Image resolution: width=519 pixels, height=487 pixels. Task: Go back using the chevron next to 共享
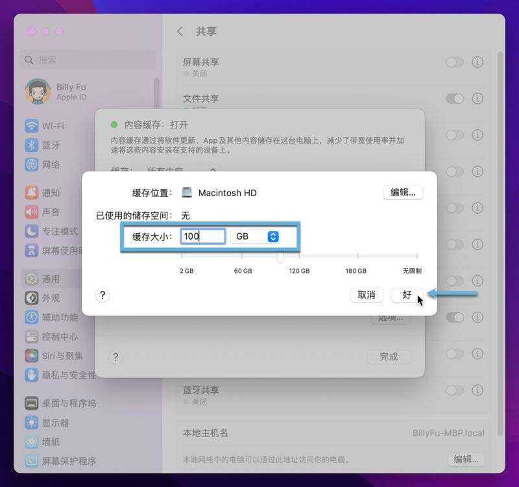pyautogui.click(x=180, y=31)
